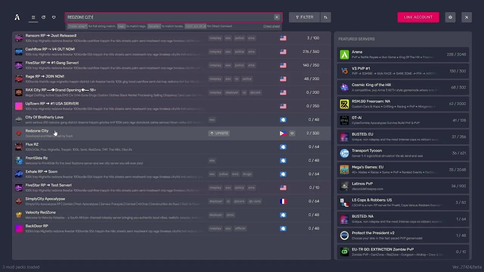Click the official tag on BackDoor RP
Screen dimensions: 484x272
pos(240,229)
